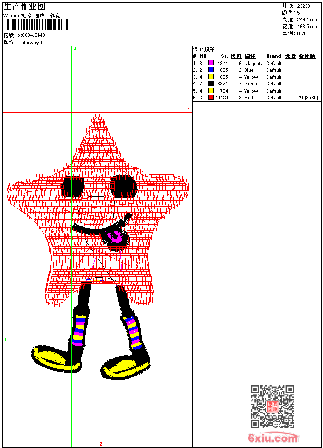Click the barcode under the studio name
This screenshot has width=323, height=448.
(36, 24)
